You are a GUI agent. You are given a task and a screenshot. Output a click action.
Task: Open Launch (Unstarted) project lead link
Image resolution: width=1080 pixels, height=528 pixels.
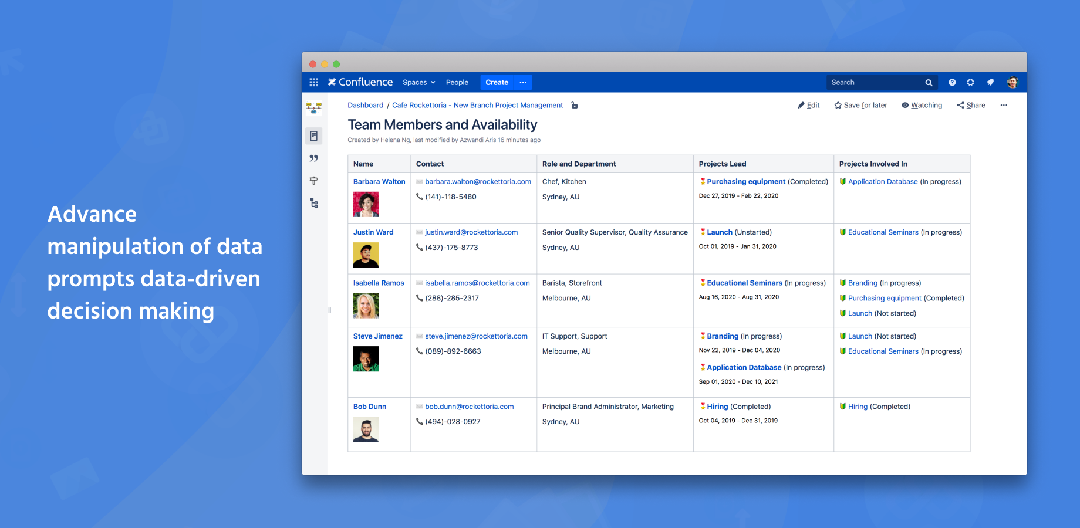720,232
